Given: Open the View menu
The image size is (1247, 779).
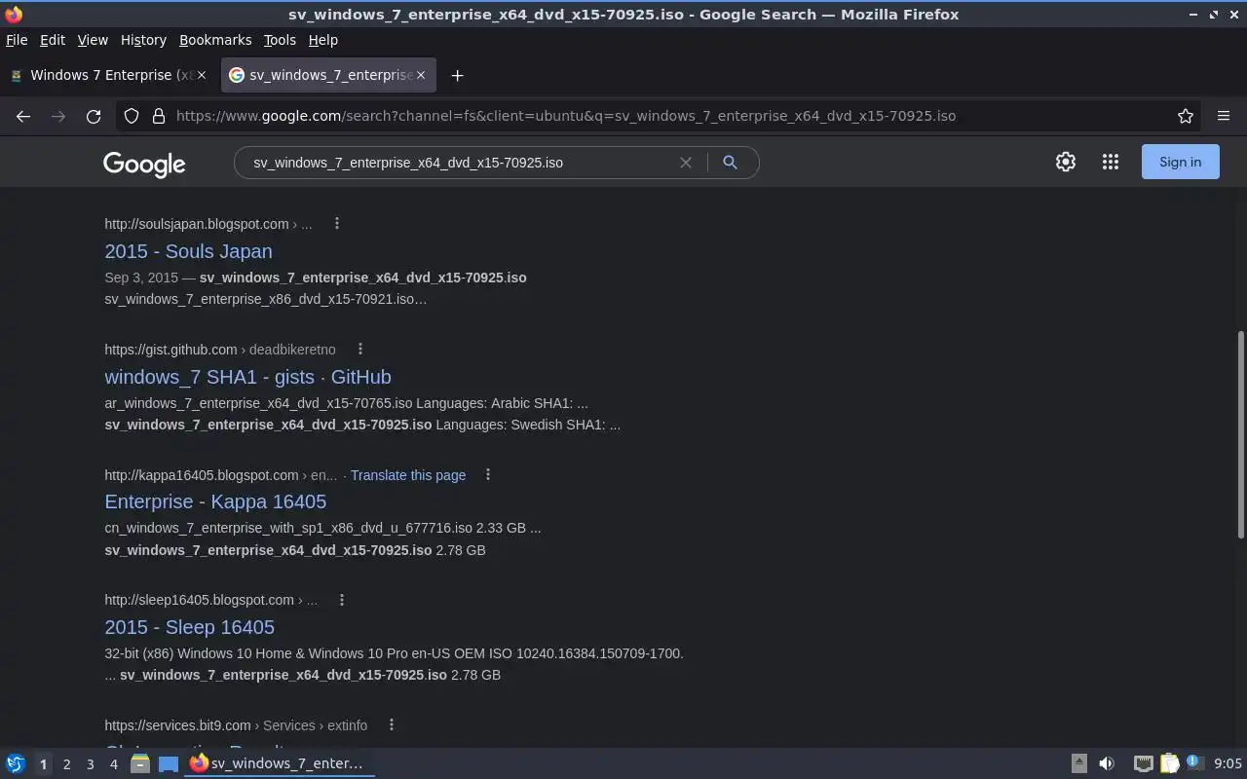Looking at the screenshot, I should (x=93, y=40).
